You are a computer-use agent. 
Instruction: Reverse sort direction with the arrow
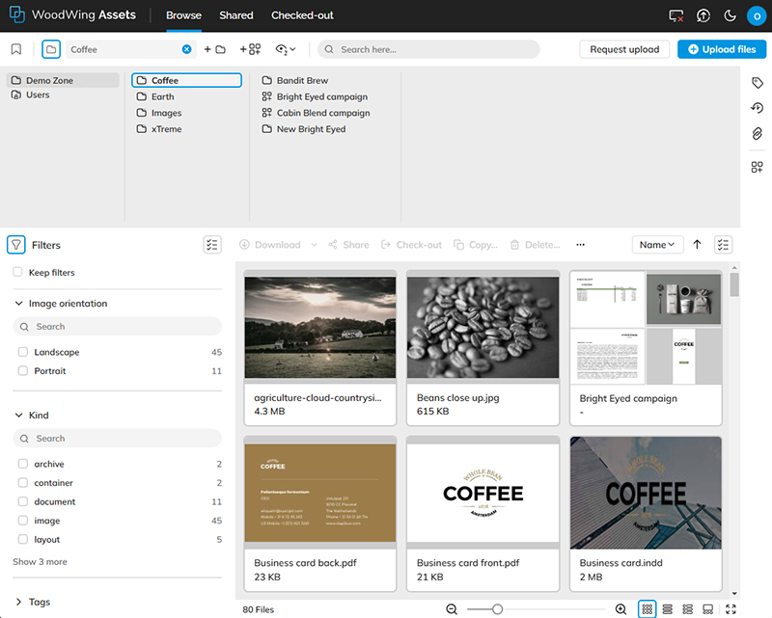697,245
